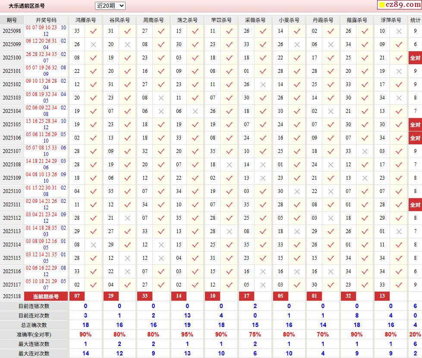
Task: Select the 统计 column header
Action: tap(415, 20)
